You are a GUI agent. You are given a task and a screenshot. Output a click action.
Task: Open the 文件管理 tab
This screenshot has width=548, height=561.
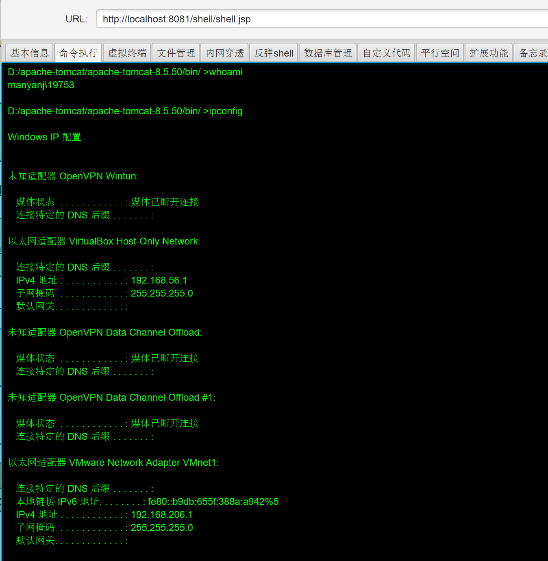(176, 53)
